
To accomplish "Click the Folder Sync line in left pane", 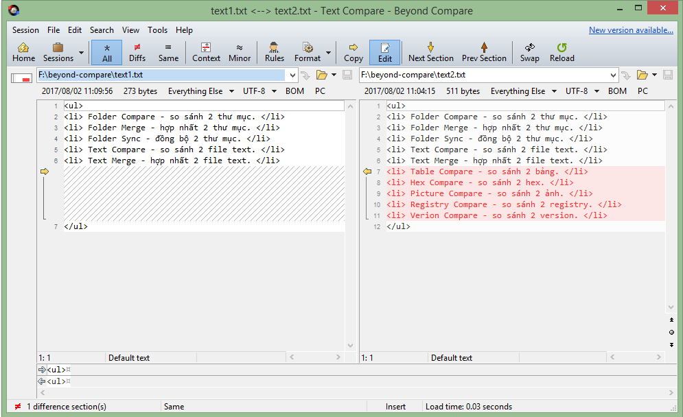I will 205,139.
